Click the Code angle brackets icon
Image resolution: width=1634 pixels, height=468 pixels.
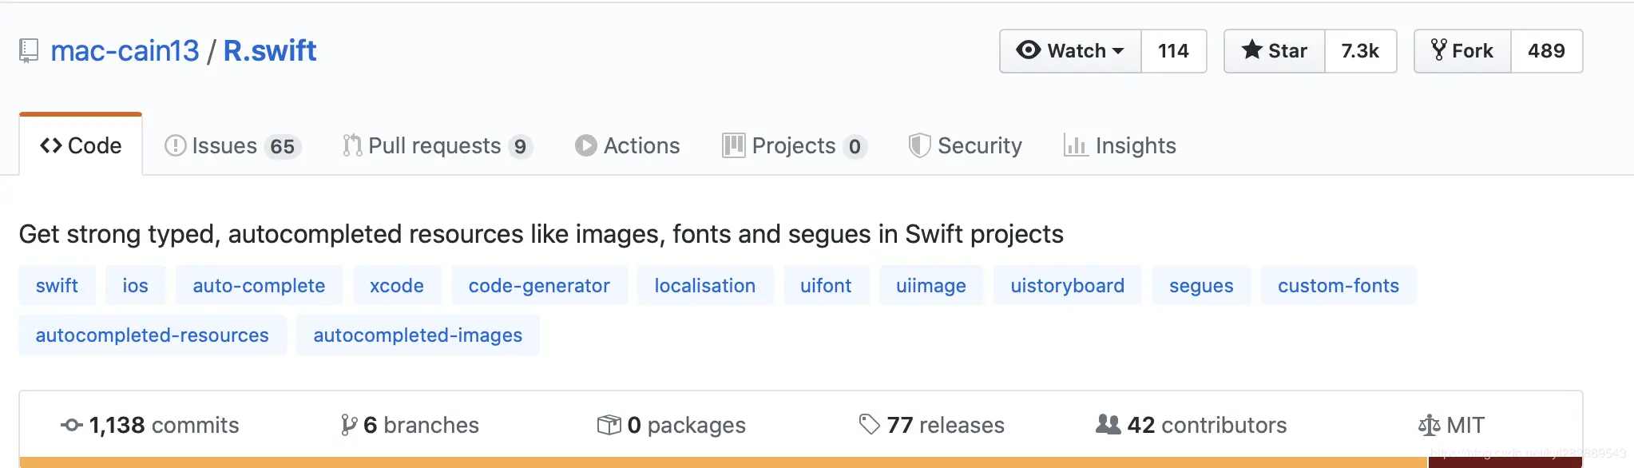pyautogui.click(x=51, y=145)
